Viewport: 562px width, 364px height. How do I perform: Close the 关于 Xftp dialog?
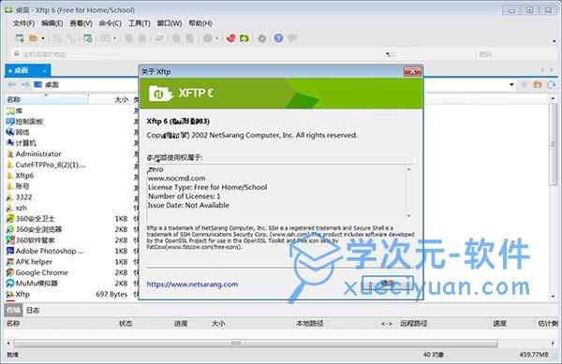[412, 71]
